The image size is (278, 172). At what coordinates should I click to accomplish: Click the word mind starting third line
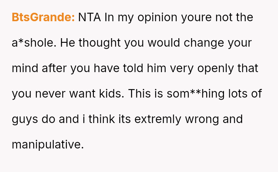pyautogui.click(x=25, y=68)
